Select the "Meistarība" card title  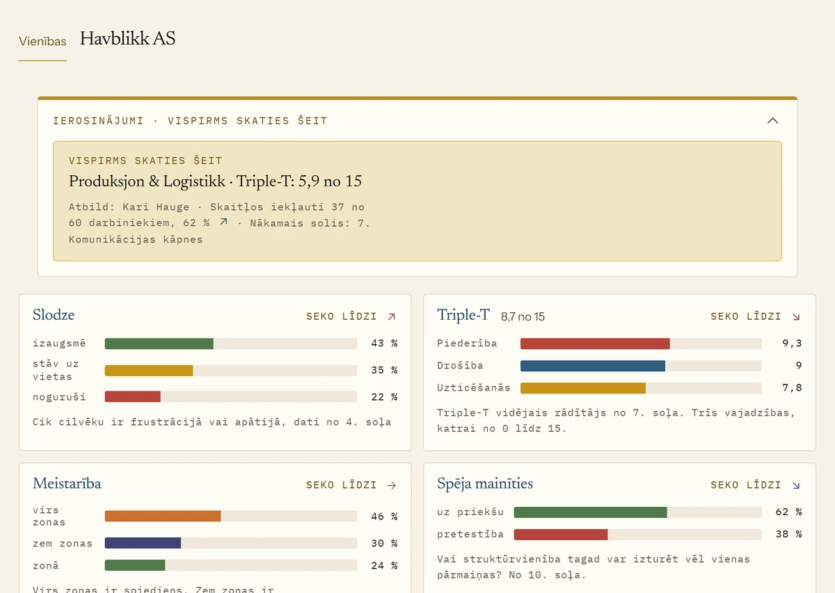(67, 484)
